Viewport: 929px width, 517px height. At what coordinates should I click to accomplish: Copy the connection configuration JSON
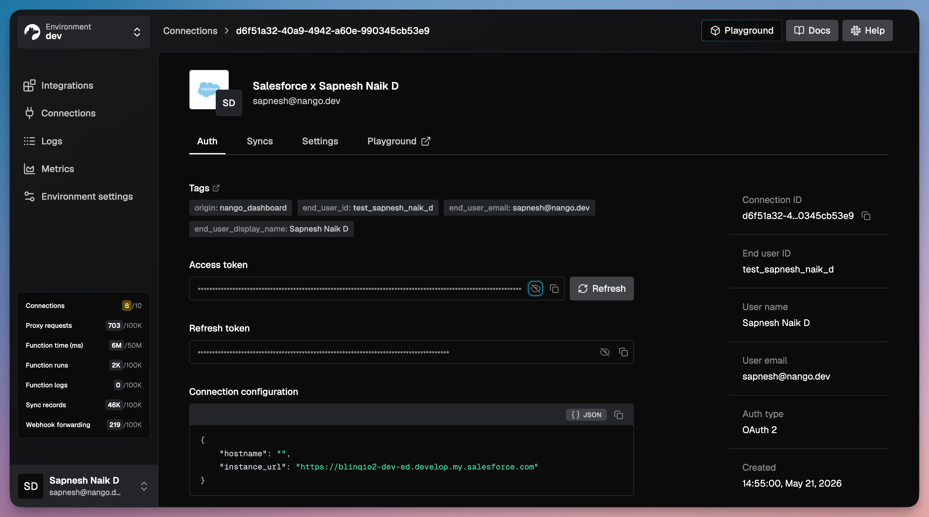619,415
